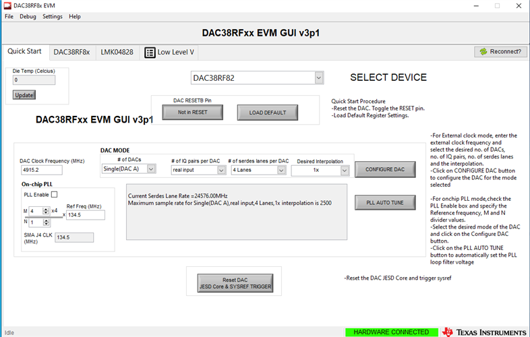Open the File menu
The height and width of the screenshot is (337, 530).
point(9,17)
